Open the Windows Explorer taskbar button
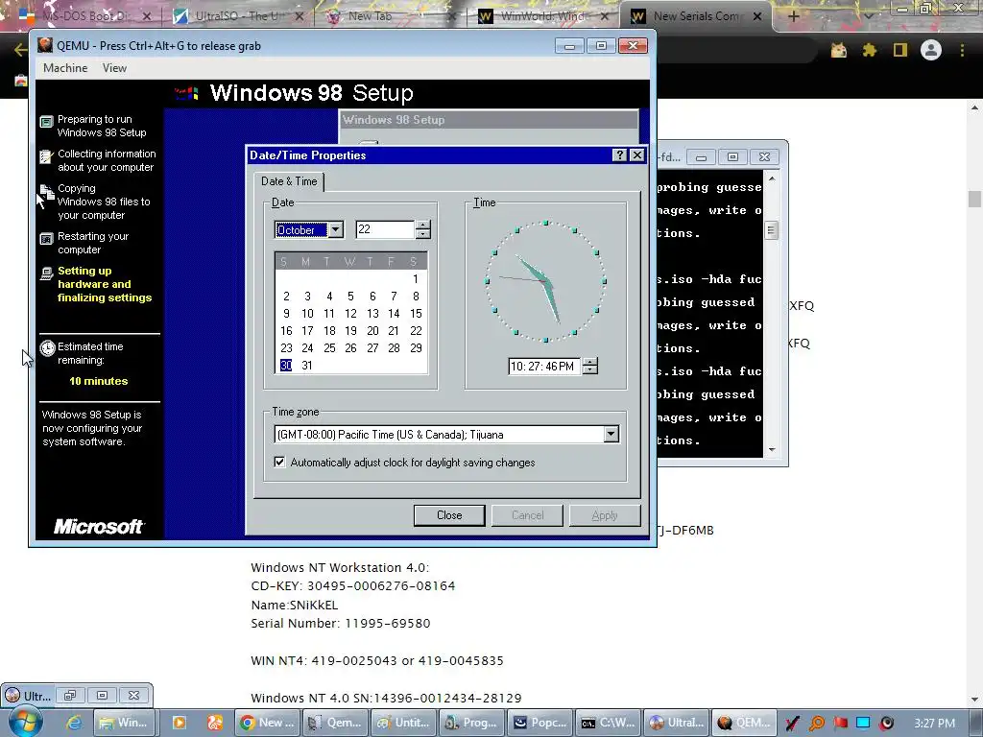Screen dimensions: 983x737 pos(123,723)
